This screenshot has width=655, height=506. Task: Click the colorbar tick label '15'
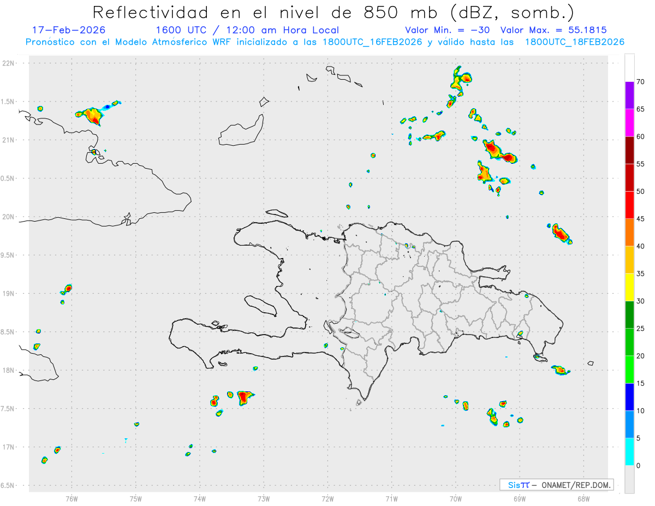641,383
